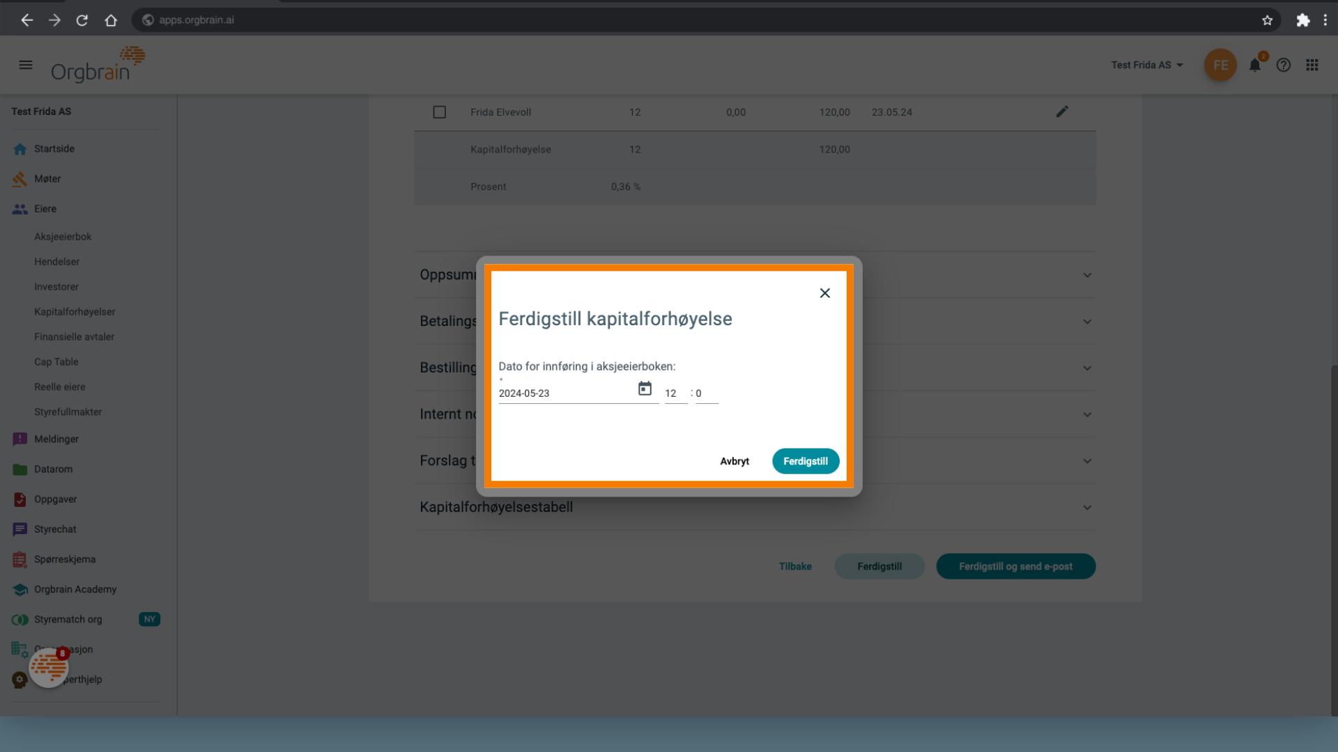Open Aksjeeierbok submenu item
The height and width of the screenshot is (752, 1338).
[63, 237]
